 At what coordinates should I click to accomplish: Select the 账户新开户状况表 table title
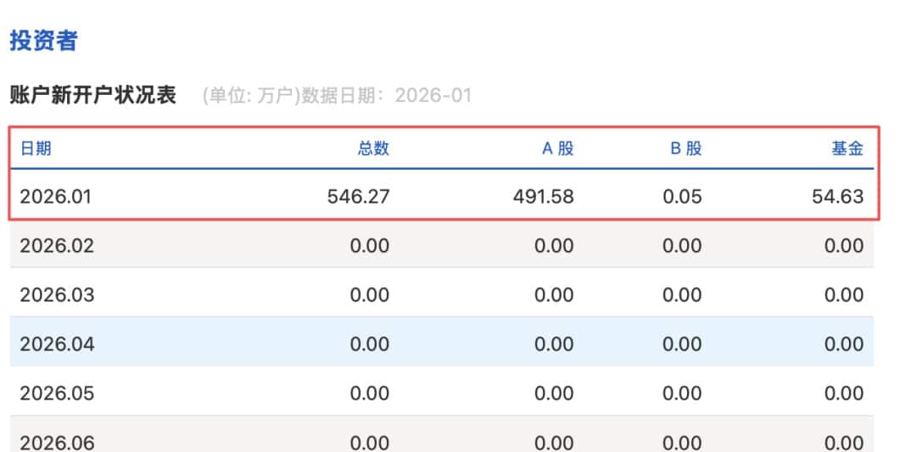(93, 95)
